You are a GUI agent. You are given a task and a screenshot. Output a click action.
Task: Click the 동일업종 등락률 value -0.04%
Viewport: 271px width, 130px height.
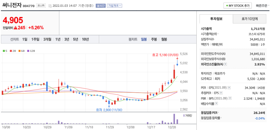[260, 118]
